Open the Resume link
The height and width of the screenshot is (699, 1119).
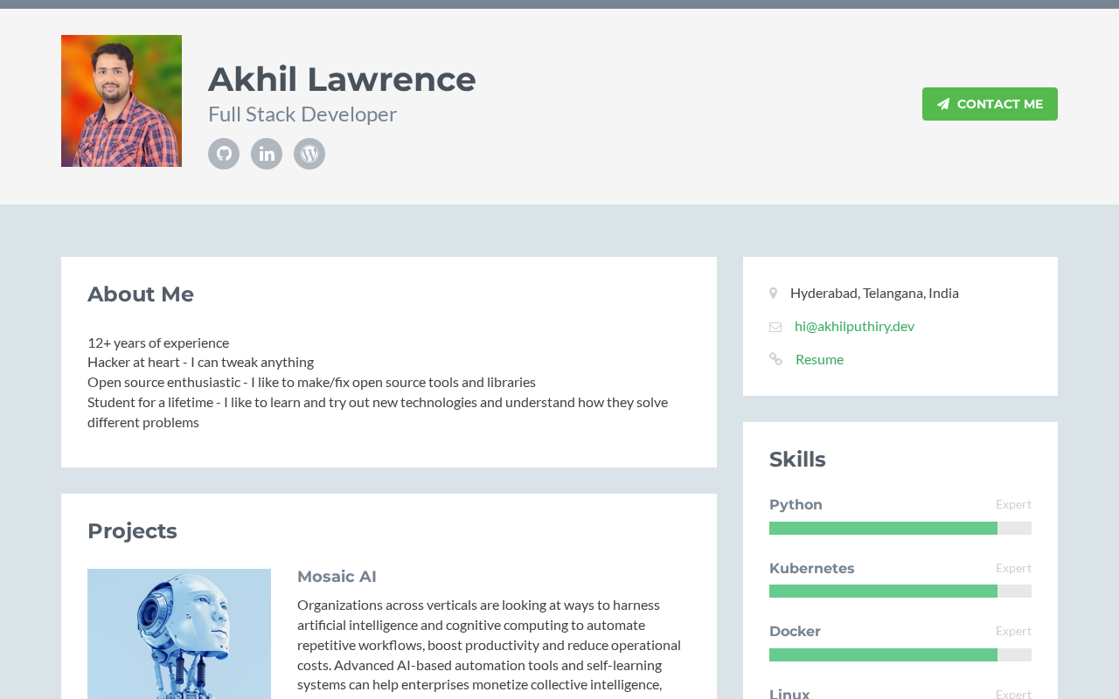point(819,359)
